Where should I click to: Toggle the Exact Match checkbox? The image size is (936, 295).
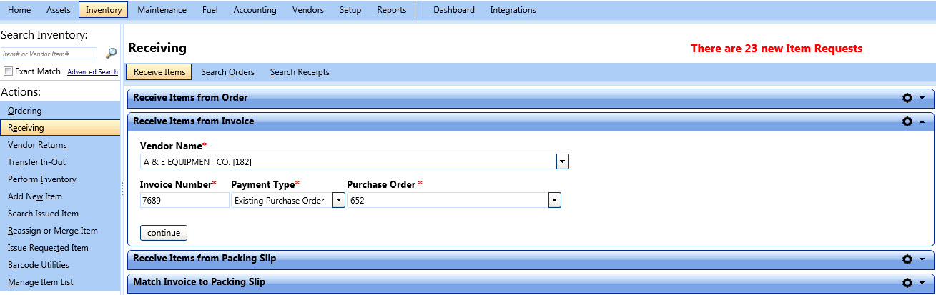[9, 71]
